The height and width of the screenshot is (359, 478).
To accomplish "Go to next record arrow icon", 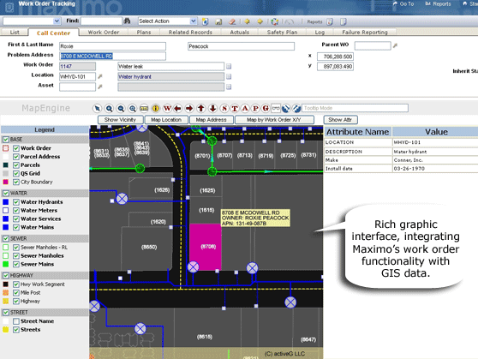I will coord(260,21).
